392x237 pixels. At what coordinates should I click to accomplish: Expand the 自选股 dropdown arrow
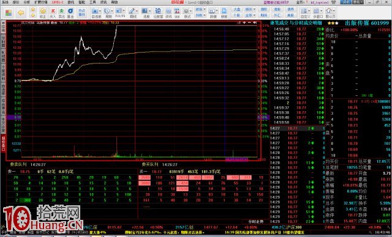pyautogui.click(x=100, y=11)
